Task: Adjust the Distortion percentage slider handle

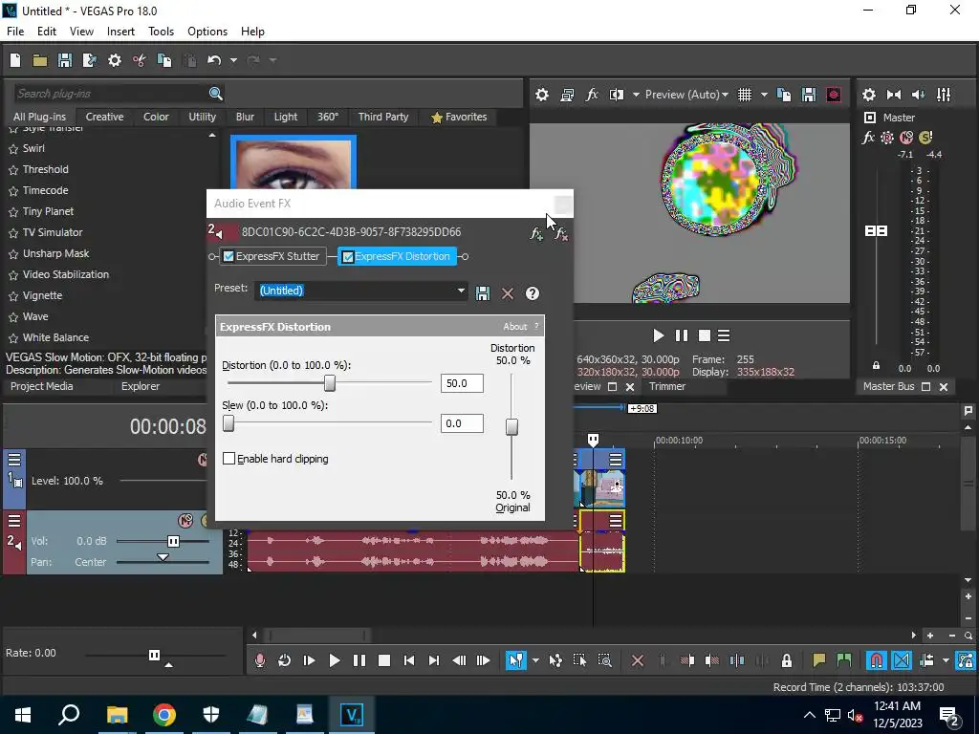Action: tap(330, 383)
